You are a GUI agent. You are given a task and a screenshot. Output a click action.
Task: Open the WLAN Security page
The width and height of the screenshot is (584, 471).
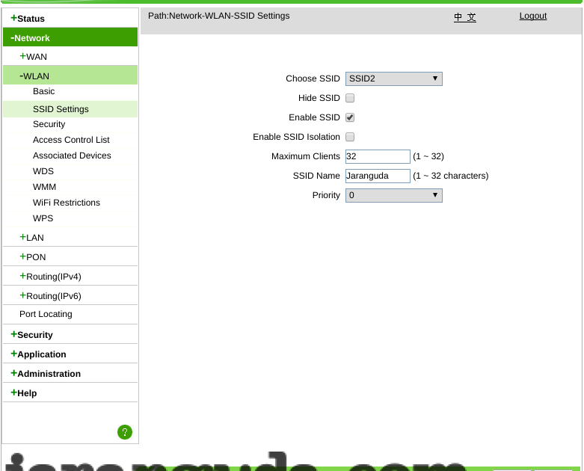[49, 124]
